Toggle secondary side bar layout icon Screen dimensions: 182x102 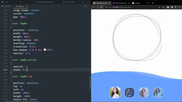70,2
